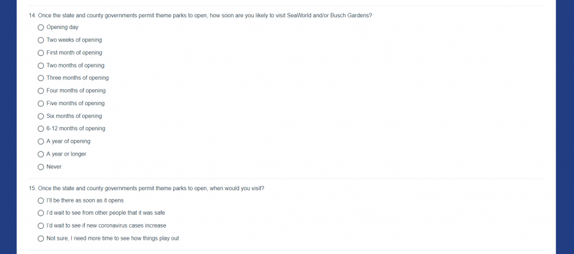574x254 pixels.
Task: Choose '6-12 months of opening' radio button
Action: coord(40,129)
